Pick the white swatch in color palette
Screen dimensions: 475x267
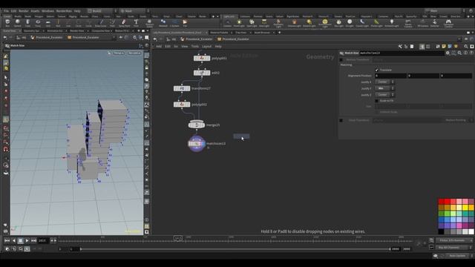[471, 232]
